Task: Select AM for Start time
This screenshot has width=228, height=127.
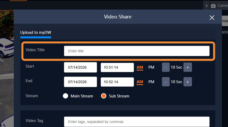Action: 140,67
